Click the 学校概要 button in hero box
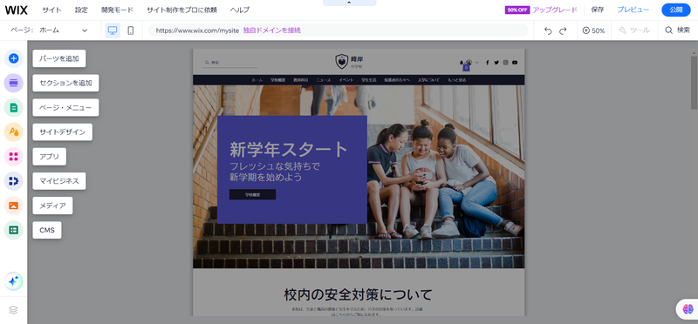This screenshot has width=698, height=324. click(252, 195)
